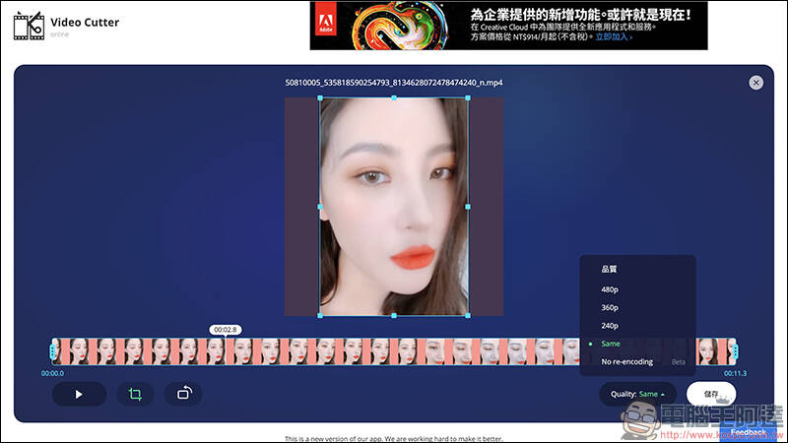The width and height of the screenshot is (788, 443).
Task: Select the crop tool icon
Action: point(135,395)
